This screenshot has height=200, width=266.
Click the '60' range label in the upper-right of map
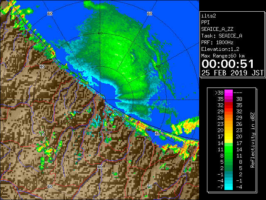pos(150,13)
